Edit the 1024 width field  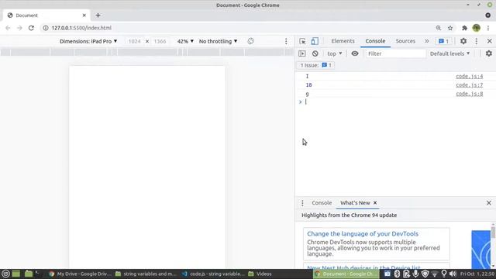[x=134, y=41]
